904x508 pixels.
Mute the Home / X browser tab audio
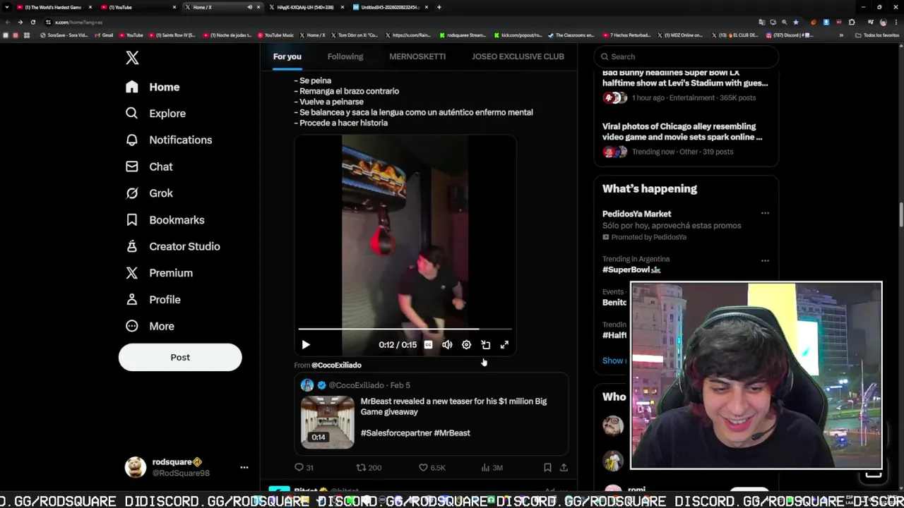(249, 7)
